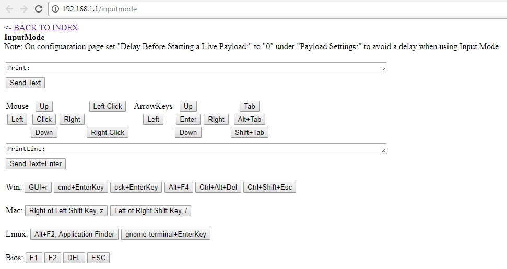Click the Bios F2 button
This screenshot has height=269, width=507.
(x=52, y=258)
